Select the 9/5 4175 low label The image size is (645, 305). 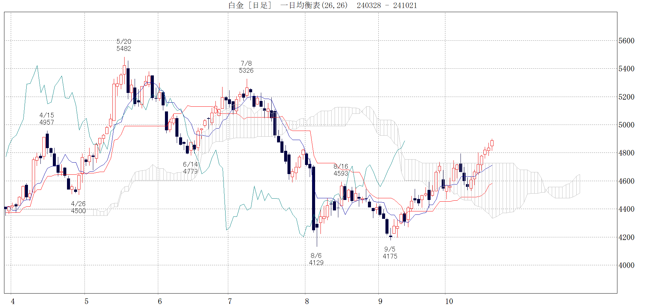[390, 253]
